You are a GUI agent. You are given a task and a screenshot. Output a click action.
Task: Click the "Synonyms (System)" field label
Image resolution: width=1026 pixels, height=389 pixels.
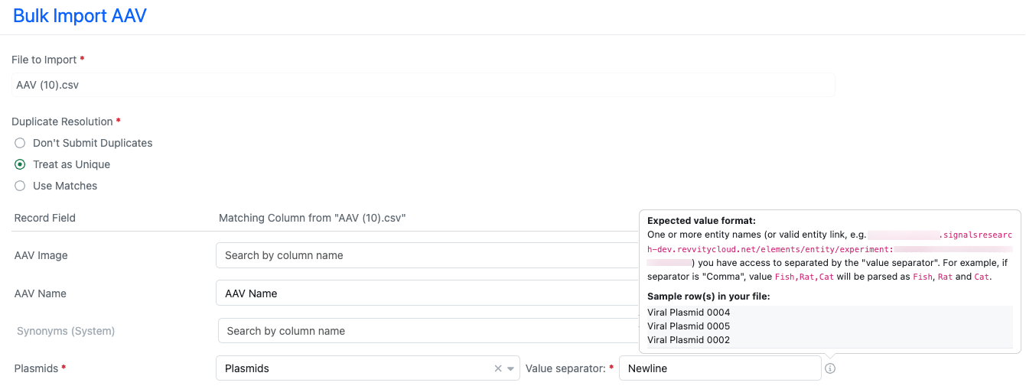[66, 331]
